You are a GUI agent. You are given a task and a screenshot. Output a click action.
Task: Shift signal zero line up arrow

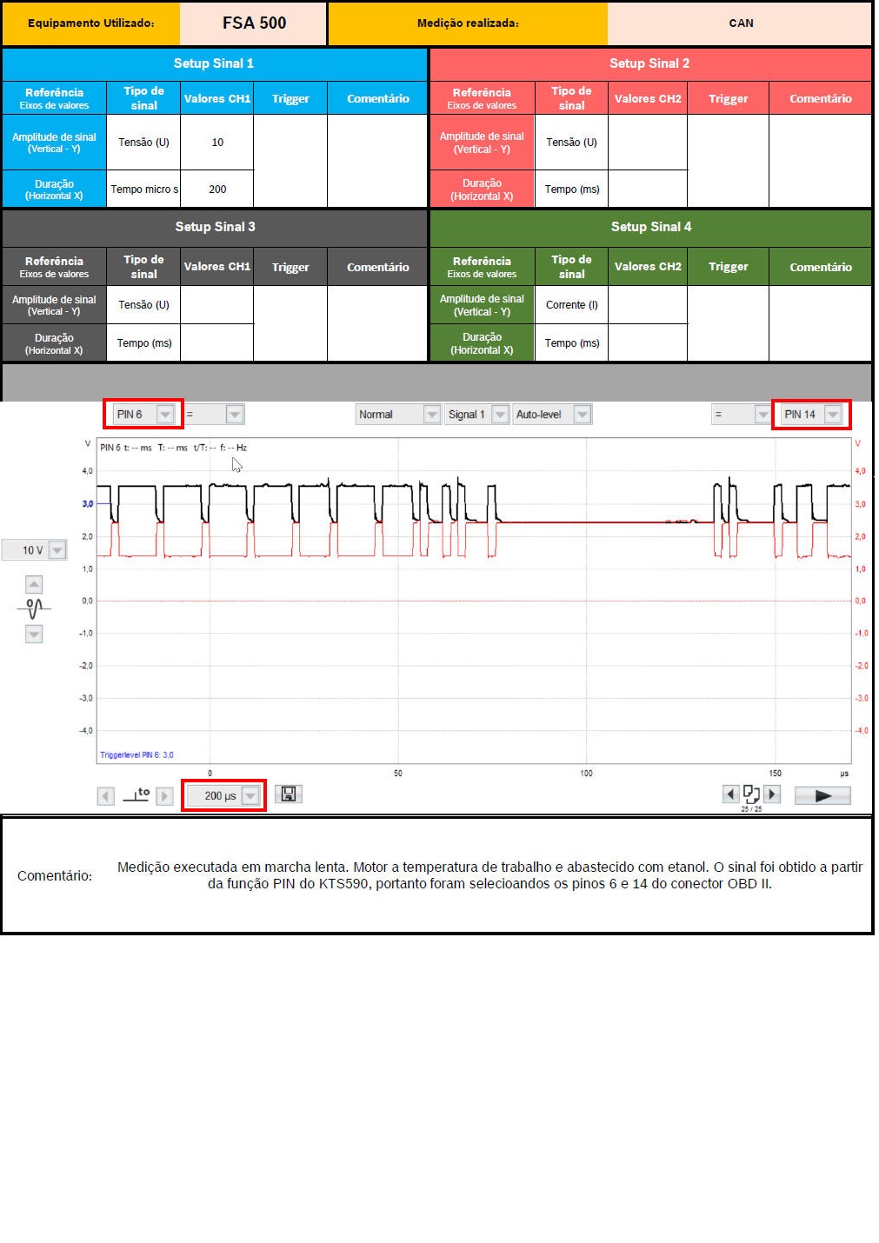34,584
